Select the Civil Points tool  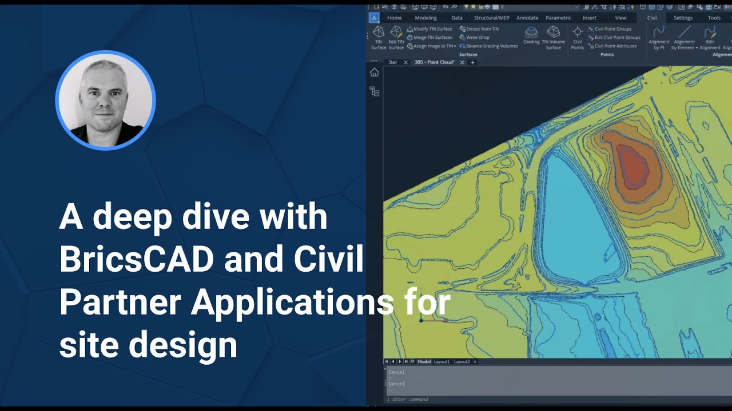pyautogui.click(x=578, y=37)
